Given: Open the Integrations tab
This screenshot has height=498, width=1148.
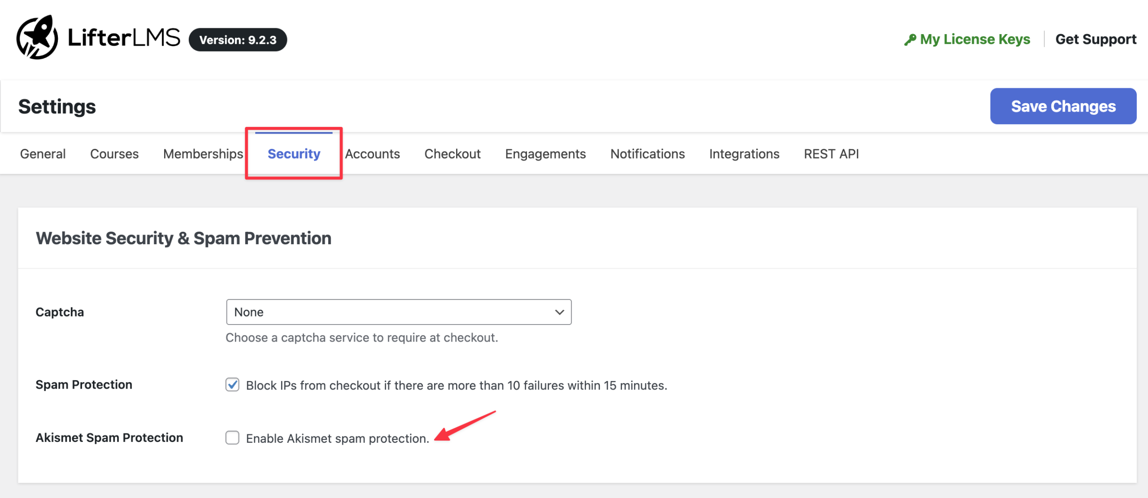Looking at the screenshot, I should coord(744,154).
